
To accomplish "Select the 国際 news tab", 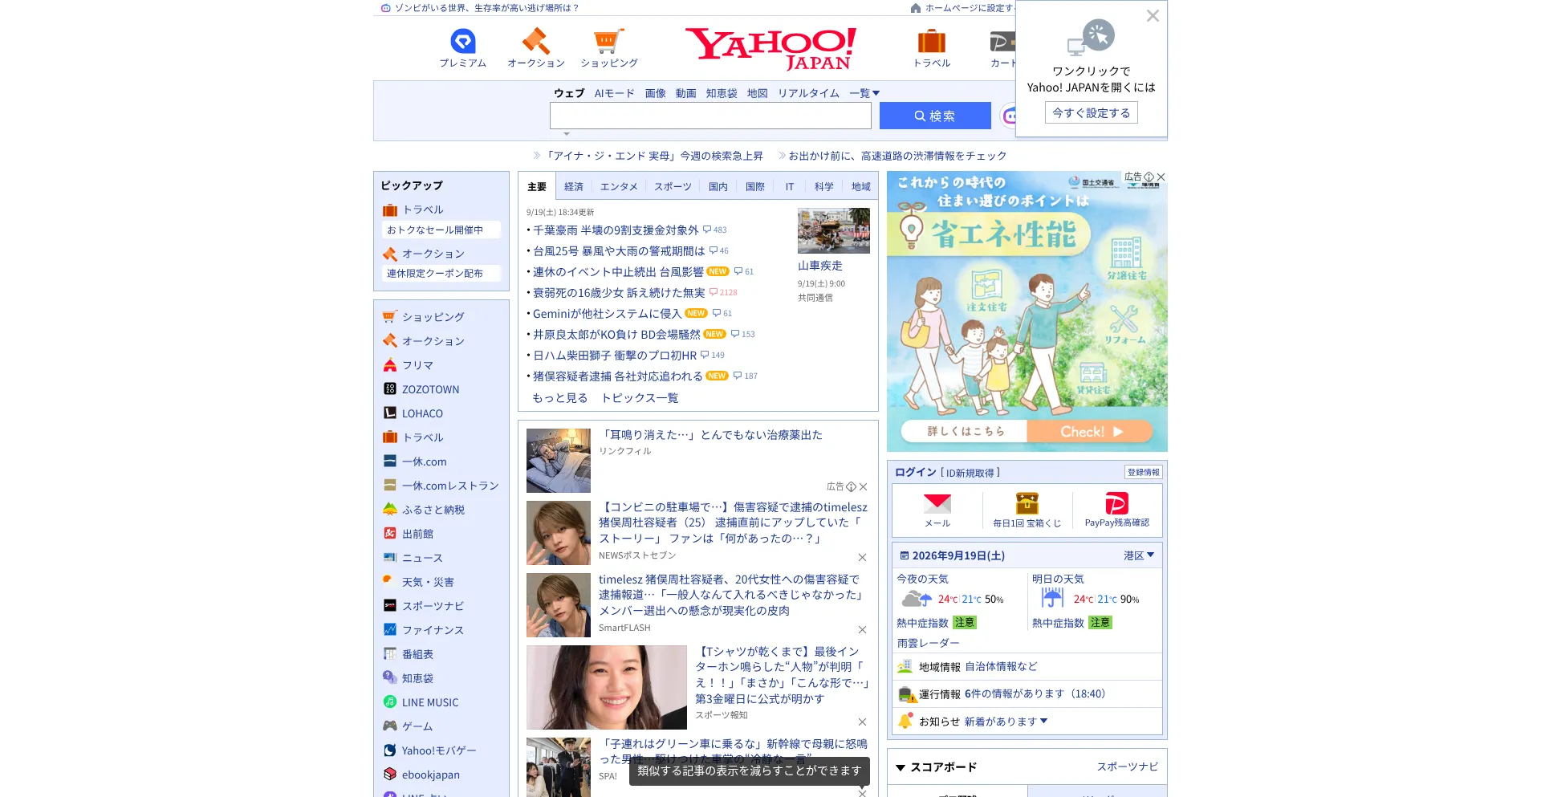I will [755, 186].
